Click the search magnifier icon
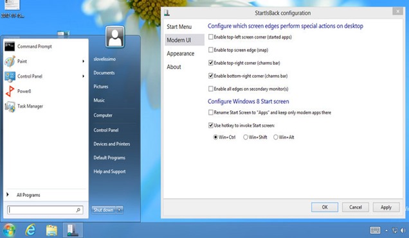The image size is (409, 238). coord(78,210)
